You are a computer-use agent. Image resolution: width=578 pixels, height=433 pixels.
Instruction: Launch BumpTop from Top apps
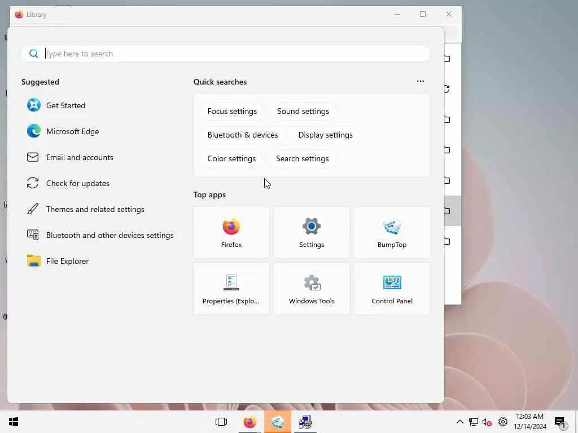point(392,232)
